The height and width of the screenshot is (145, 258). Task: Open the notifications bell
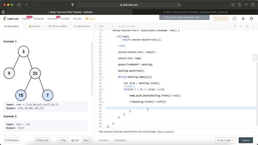(x=243, y=19)
